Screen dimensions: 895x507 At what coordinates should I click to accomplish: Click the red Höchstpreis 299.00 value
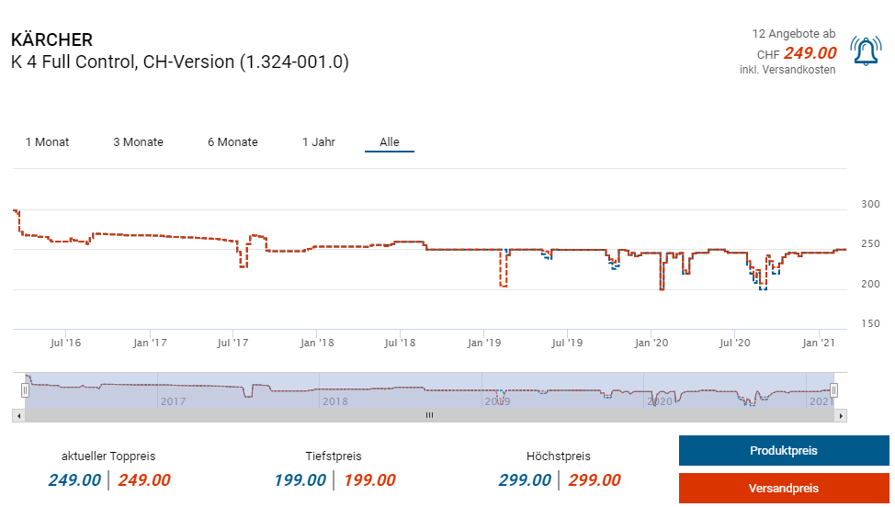point(594,480)
